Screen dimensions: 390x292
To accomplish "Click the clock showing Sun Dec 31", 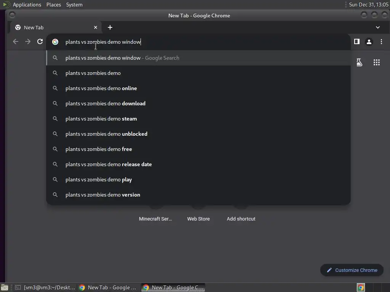I will (368, 5).
